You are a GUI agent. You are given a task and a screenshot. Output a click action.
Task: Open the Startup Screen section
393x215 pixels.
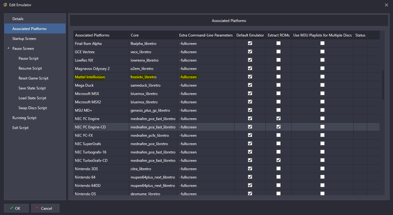coord(35,39)
